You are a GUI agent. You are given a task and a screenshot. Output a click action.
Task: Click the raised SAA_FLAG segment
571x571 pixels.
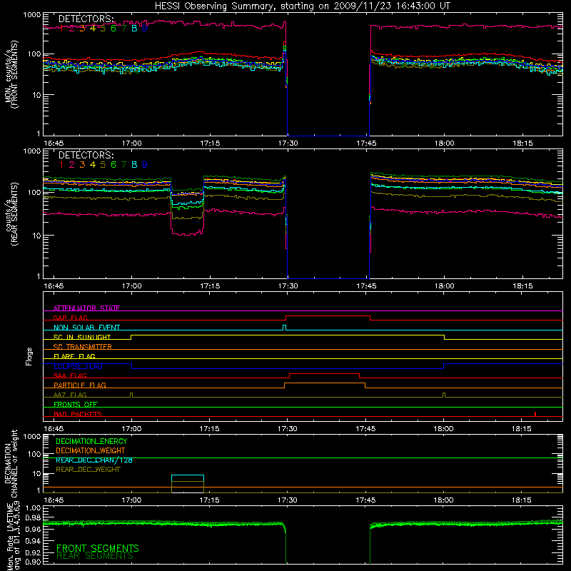pyautogui.click(x=325, y=373)
